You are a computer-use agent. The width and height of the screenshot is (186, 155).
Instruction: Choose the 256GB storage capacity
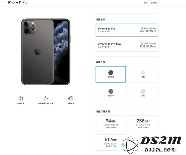point(143,124)
